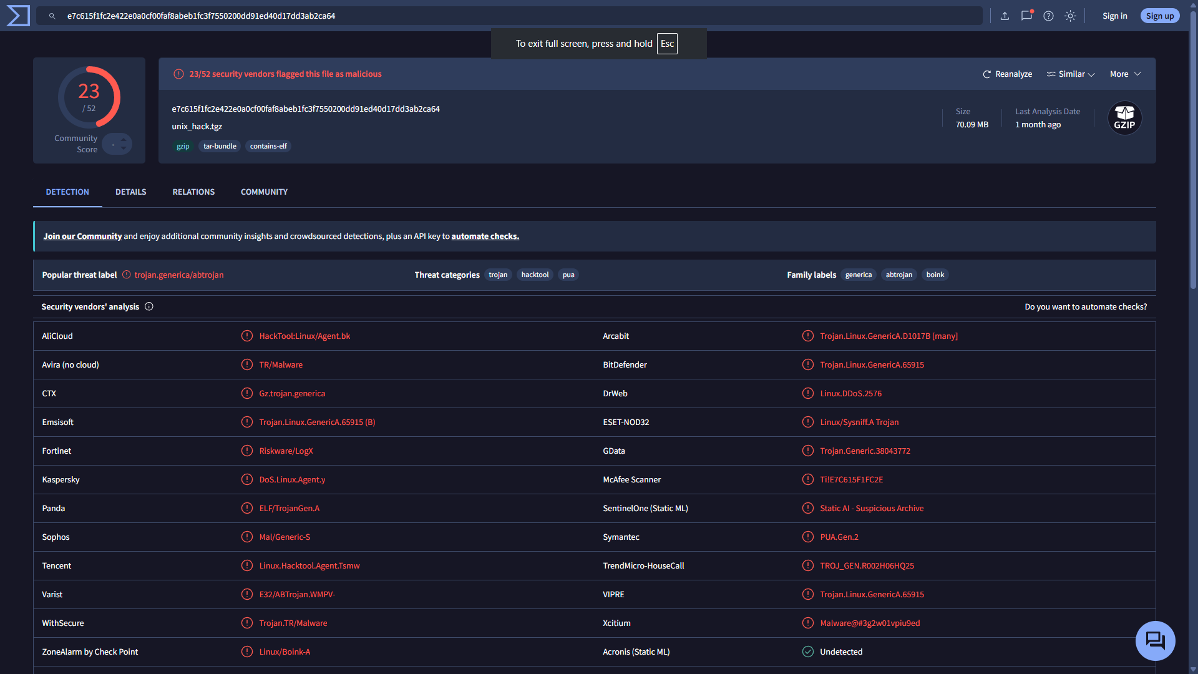Open the notifications speech bubble icon
This screenshot has height=674, width=1198.
[x=1026, y=16]
